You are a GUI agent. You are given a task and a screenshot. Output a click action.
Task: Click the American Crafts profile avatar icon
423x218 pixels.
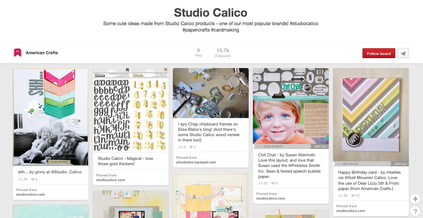click(17, 53)
